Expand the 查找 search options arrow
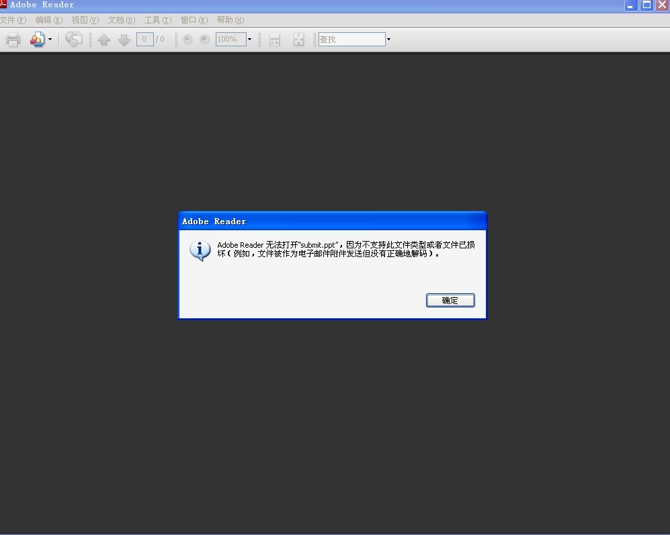670x535 pixels. click(388, 40)
